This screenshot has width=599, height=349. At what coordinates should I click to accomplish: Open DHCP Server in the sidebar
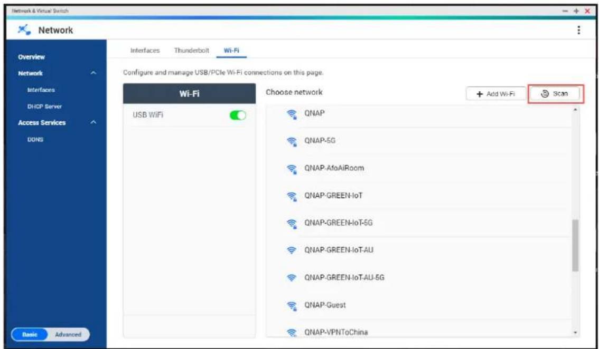tap(44, 106)
